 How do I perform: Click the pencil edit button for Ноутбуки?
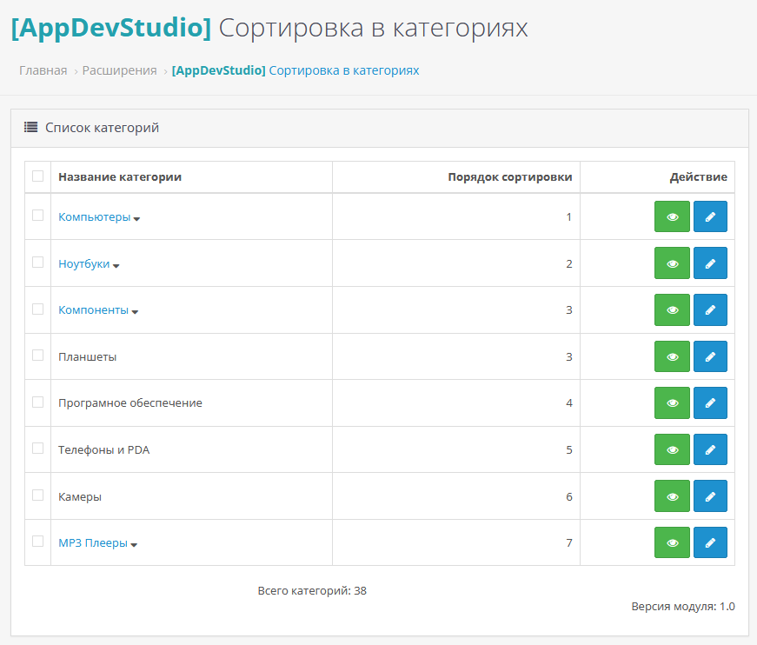pyautogui.click(x=710, y=263)
